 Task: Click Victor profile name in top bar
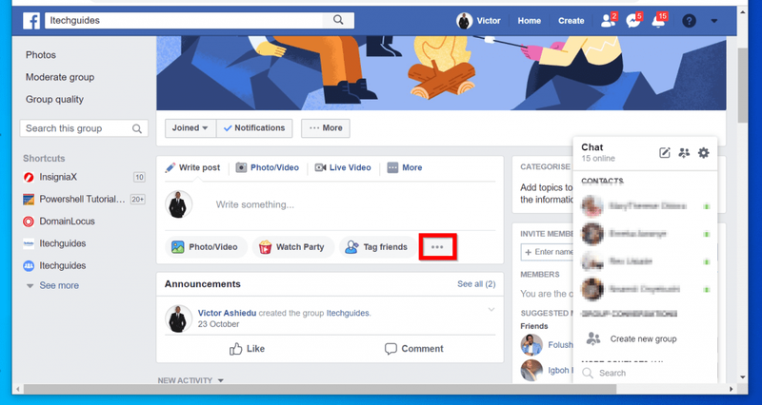pos(489,20)
